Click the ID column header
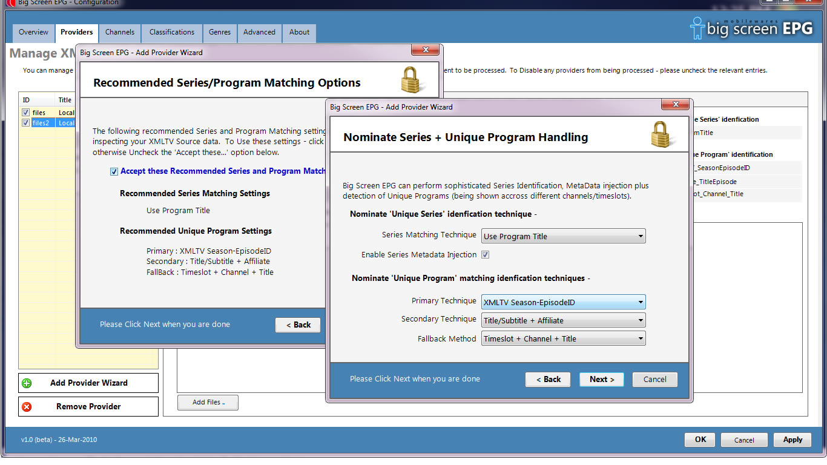This screenshot has height=465, width=827. 37,100
